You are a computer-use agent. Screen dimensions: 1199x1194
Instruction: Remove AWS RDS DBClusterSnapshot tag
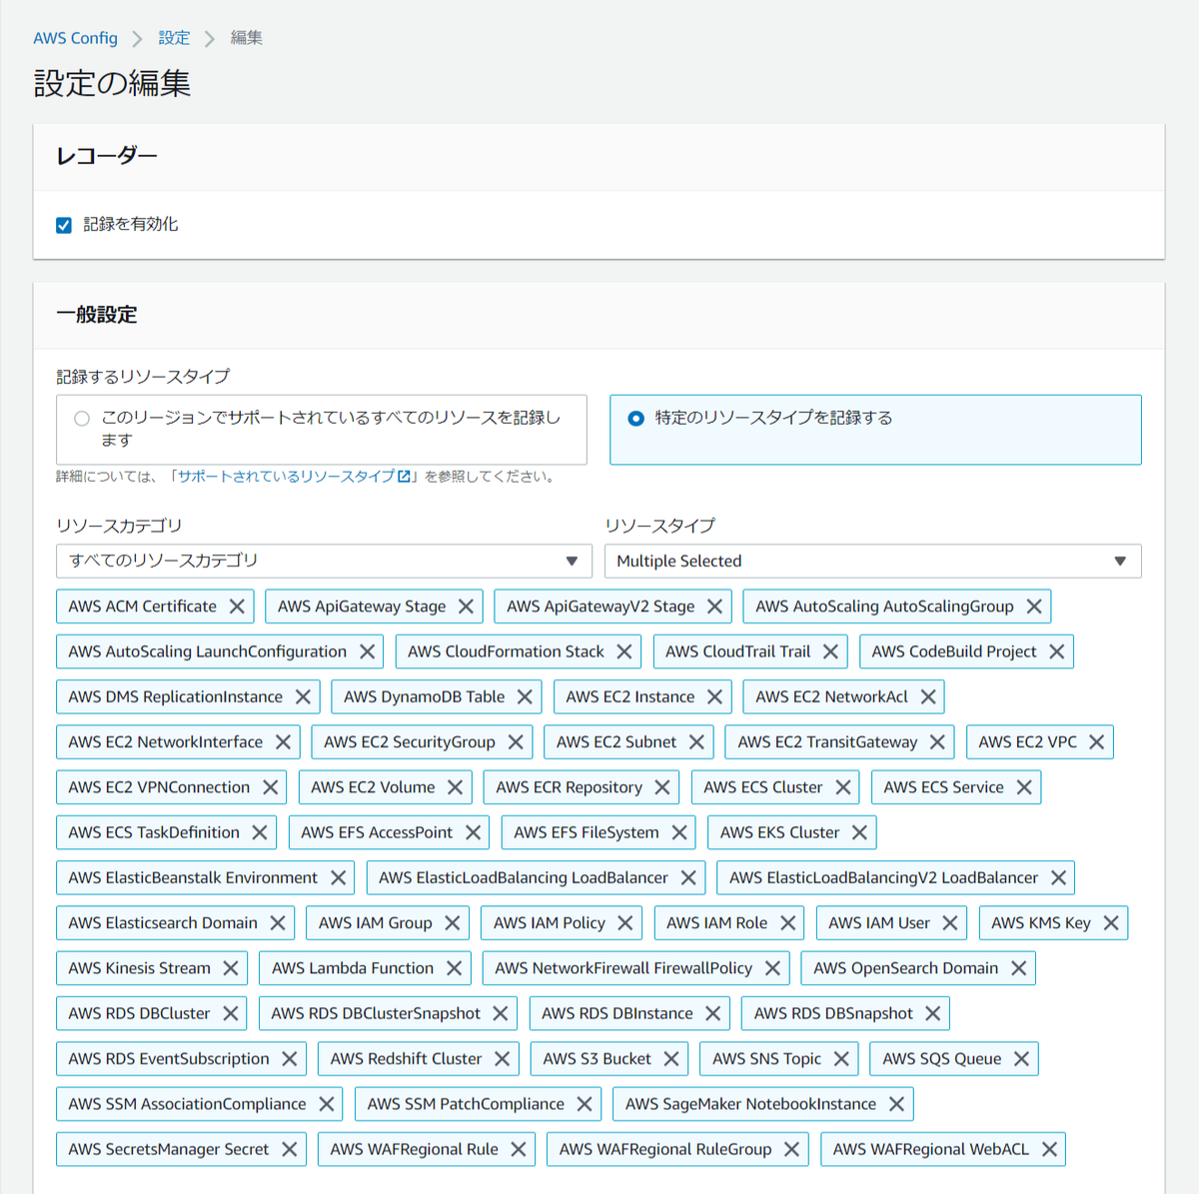pos(501,1013)
